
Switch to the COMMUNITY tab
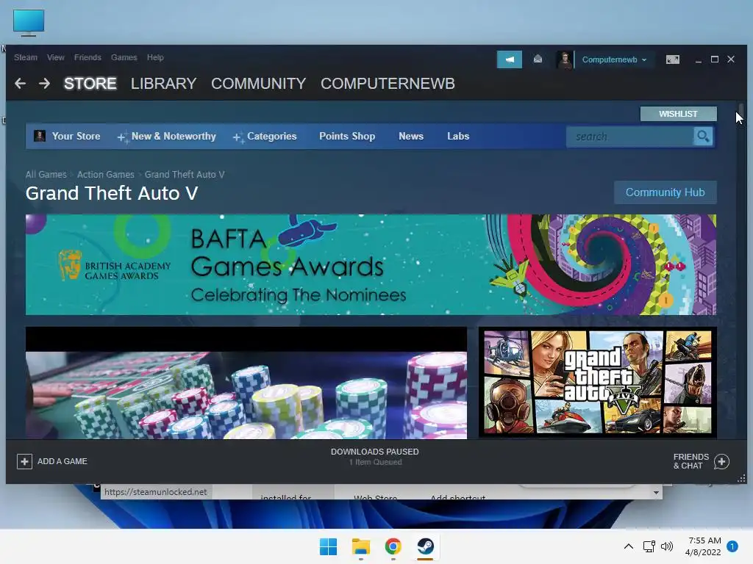coord(258,84)
